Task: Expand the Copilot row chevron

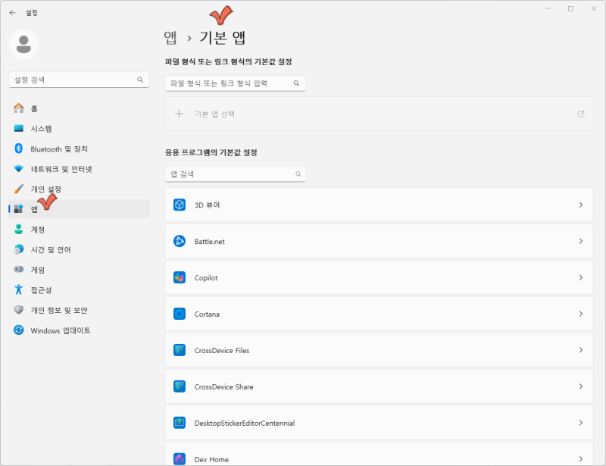Action: (x=580, y=277)
